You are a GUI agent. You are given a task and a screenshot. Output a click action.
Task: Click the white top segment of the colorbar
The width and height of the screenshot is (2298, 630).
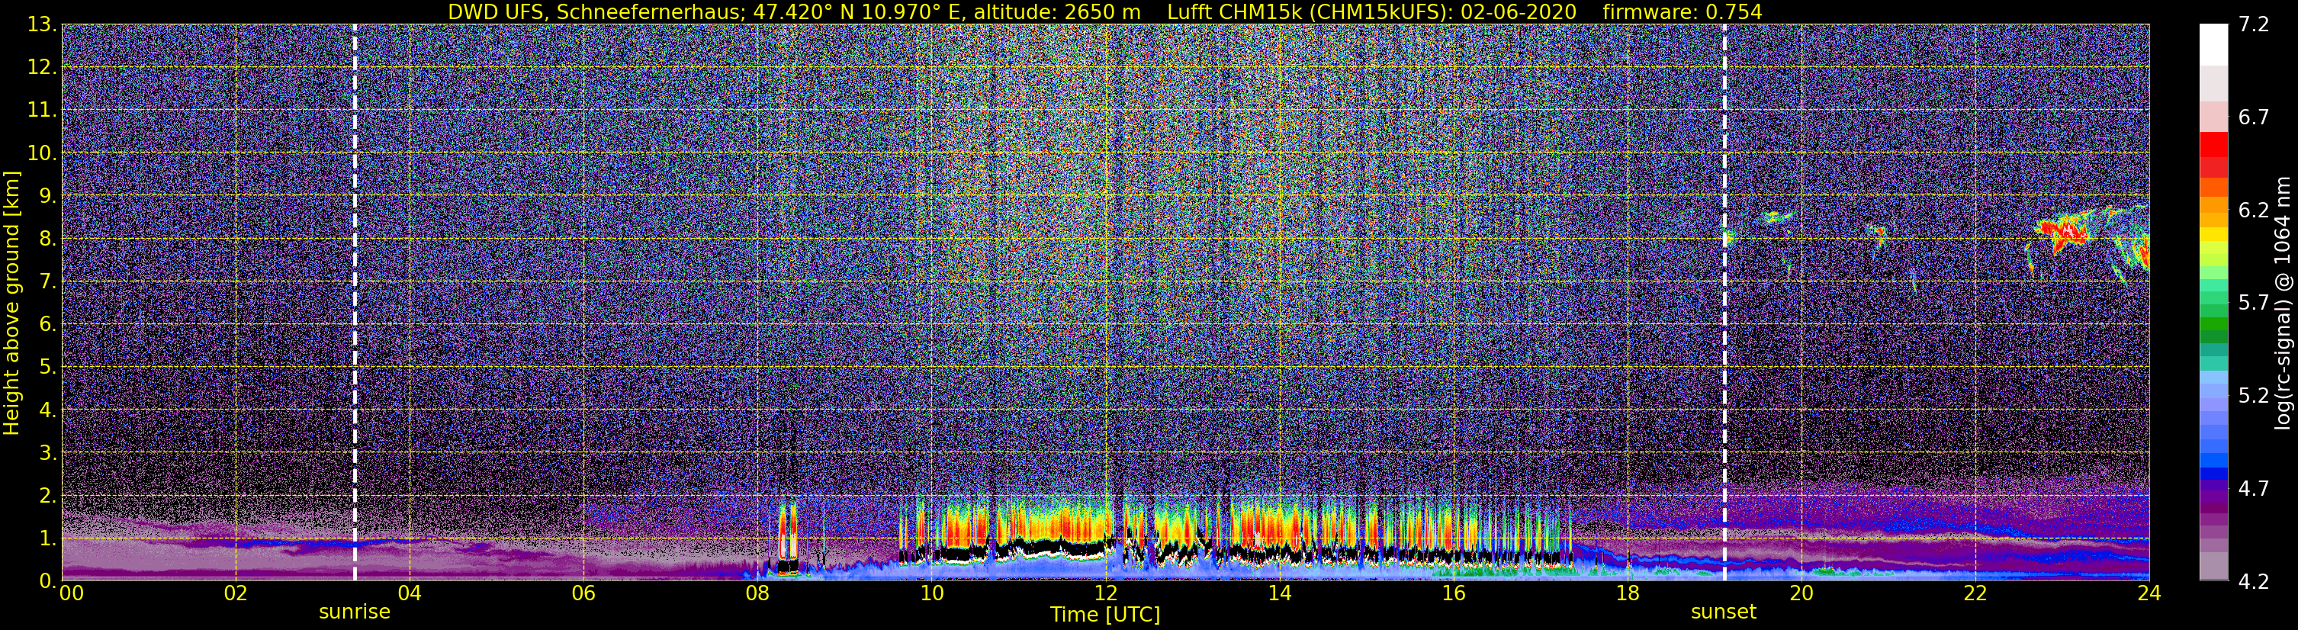pos(2213,44)
